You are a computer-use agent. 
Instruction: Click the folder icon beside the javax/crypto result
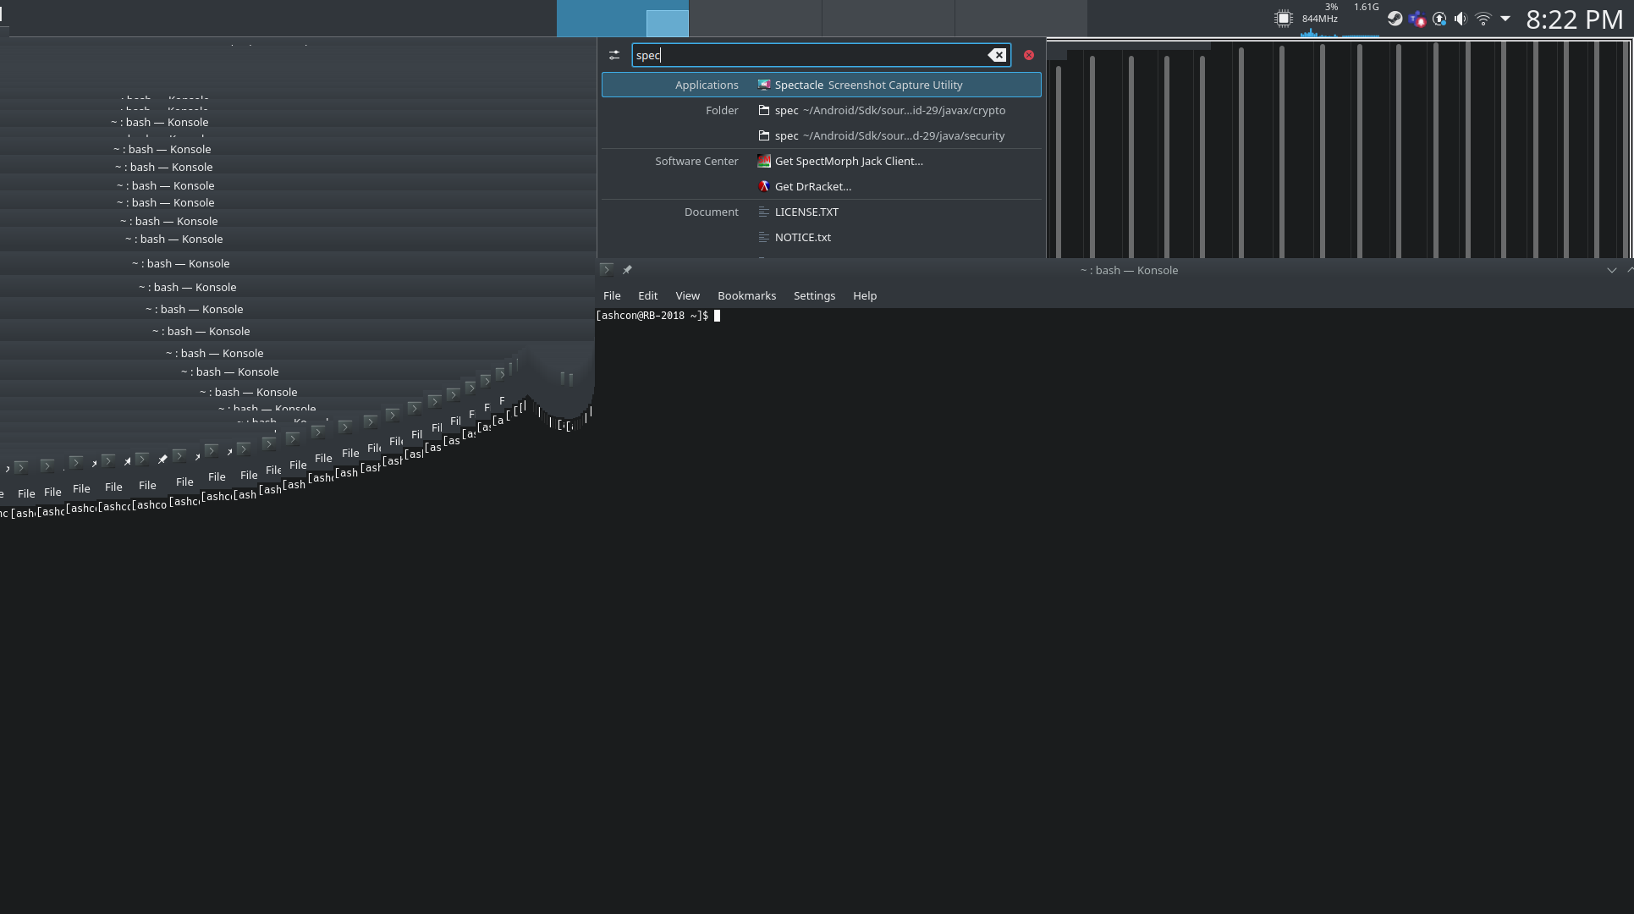[x=763, y=110]
